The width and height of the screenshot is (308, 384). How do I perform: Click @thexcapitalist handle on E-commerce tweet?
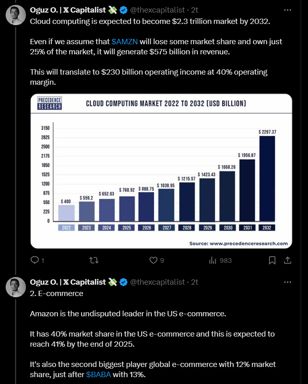point(157,282)
